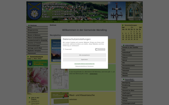Open Kfz in Lebenslagen menu
Image resolution: width=169 pixels, height=105 pixels.
[132, 63]
